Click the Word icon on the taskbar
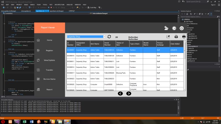 [31, 122]
